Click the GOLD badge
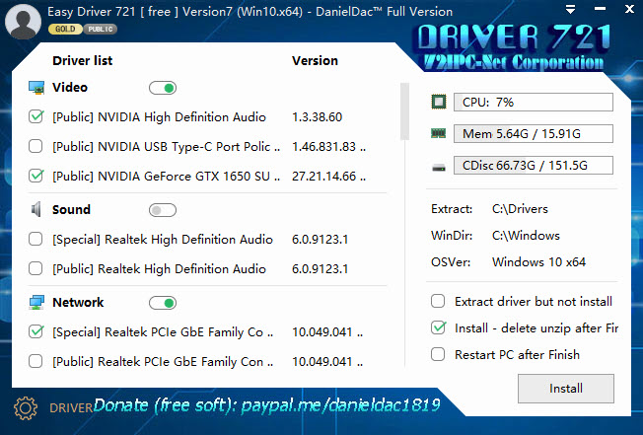This screenshot has height=435, width=643. coord(65,30)
